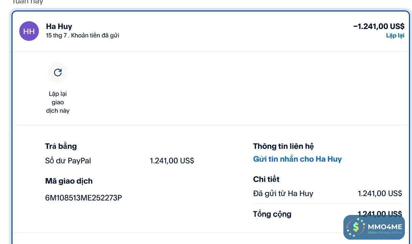This screenshot has height=244, width=412.
Task: Click the "Mã giao dịch" heading
Action: [x=69, y=181]
